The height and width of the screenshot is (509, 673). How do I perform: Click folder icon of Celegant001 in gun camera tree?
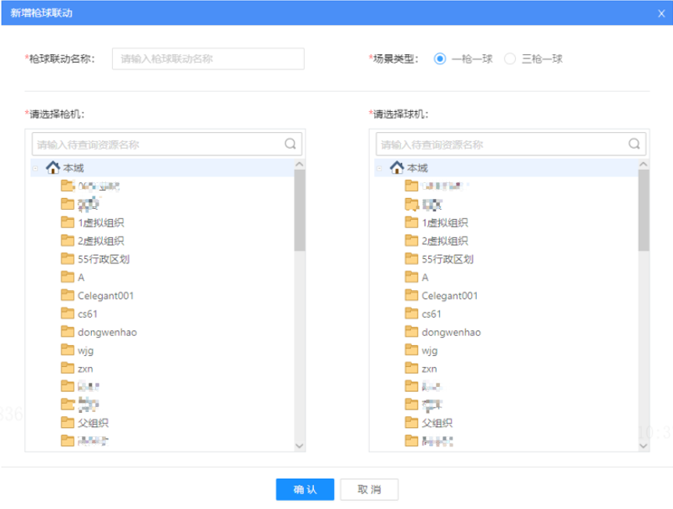[x=68, y=295]
